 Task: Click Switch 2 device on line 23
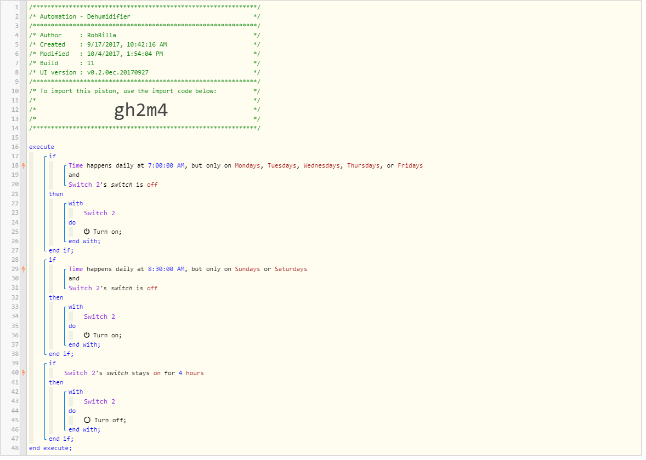tap(100, 213)
